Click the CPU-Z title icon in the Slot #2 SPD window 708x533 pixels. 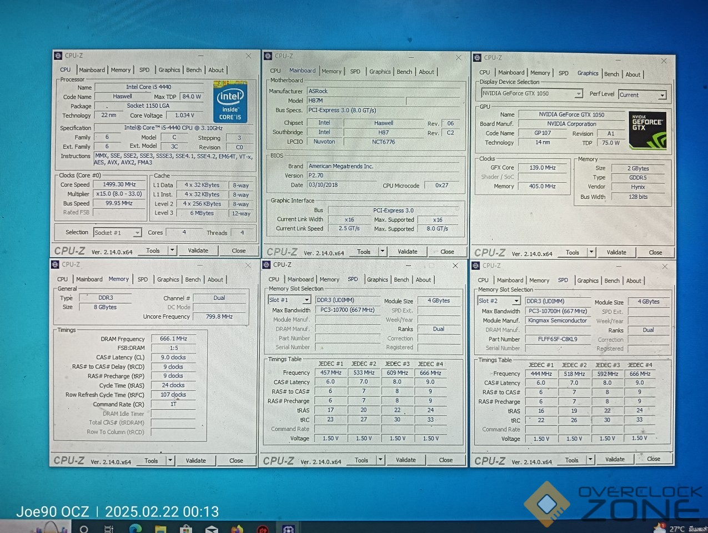[476, 266]
